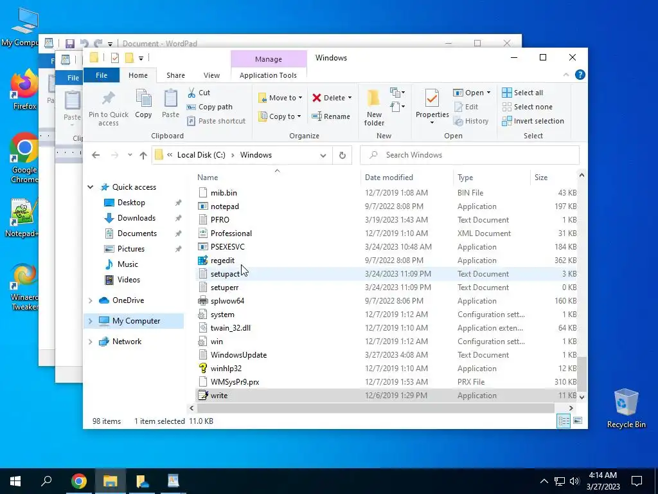Open address bar history dropdown

point(323,156)
